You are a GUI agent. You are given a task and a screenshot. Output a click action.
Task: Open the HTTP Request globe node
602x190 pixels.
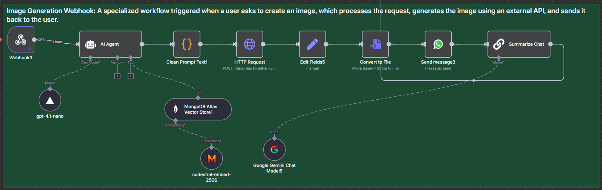click(250, 45)
